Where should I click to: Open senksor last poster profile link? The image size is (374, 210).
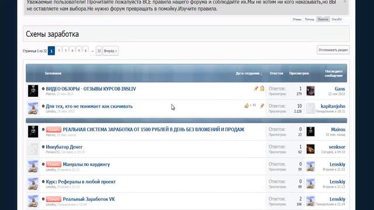tap(337, 147)
